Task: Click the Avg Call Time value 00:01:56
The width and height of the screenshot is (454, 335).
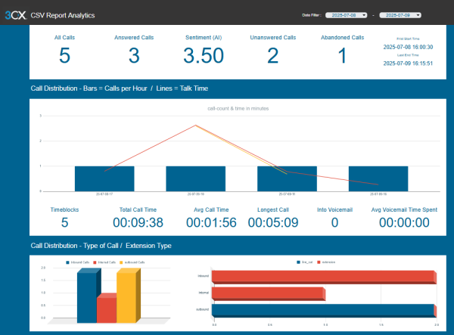Action: (x=211, y=222)
